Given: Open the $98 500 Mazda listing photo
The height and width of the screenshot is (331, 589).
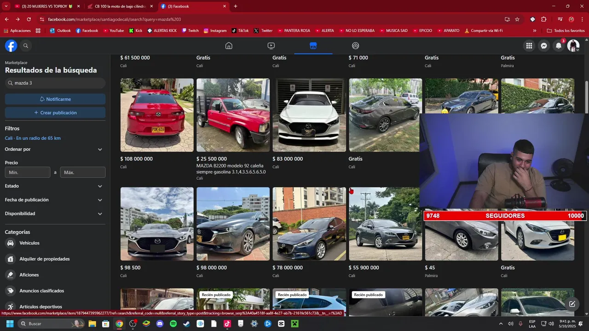Looking at the screenshot, I should tap(157, 224).
